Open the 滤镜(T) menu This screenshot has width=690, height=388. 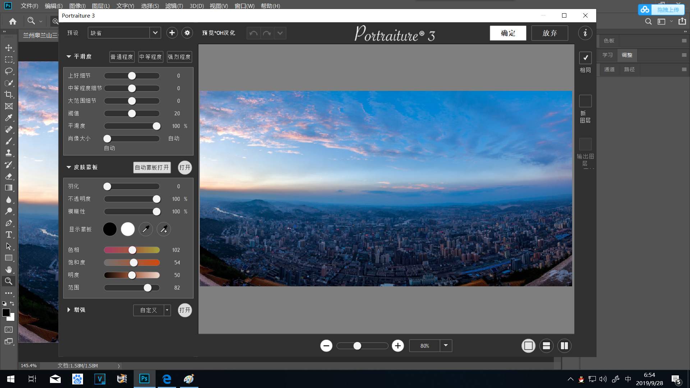[x=174, y=6]
